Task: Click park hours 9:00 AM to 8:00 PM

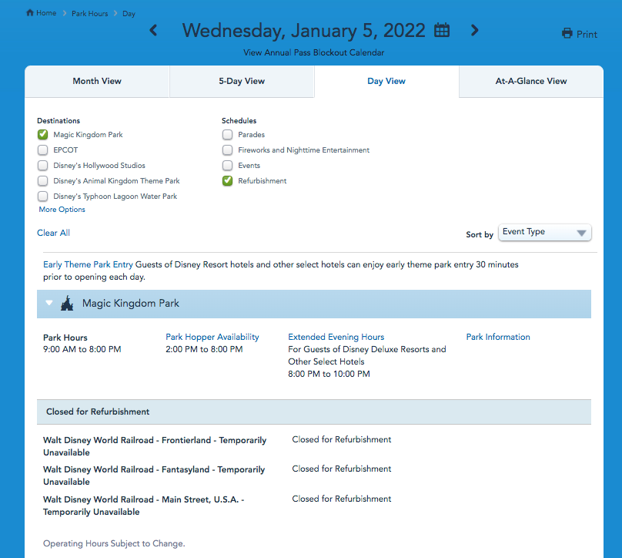Action: [x=82, y=349]
